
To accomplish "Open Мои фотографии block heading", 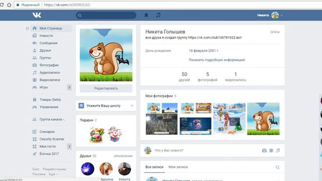I will tap(159, 96).
